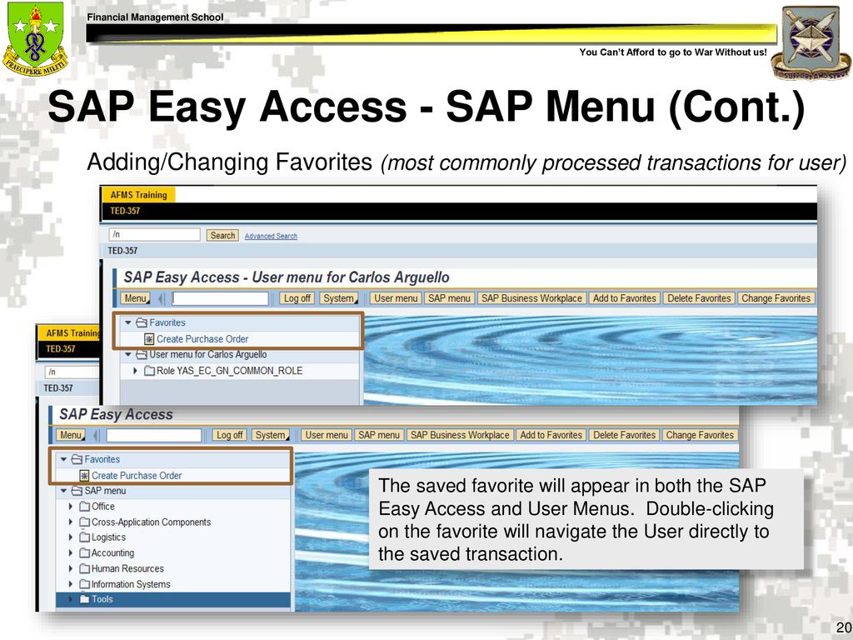Expand the Office folder
The height and width of the screenshot is (640, 853).
tap(71, 506)
